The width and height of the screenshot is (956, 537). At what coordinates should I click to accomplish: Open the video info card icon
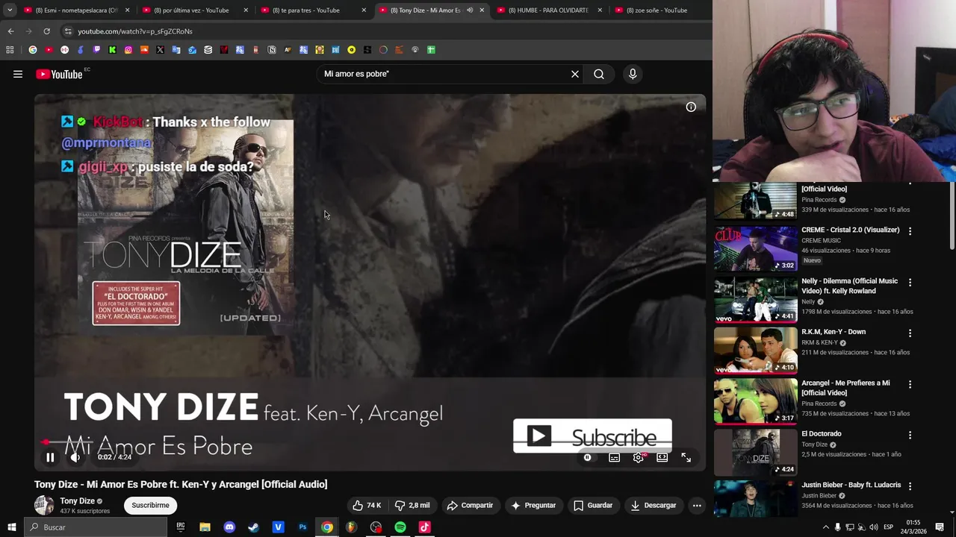691,107
